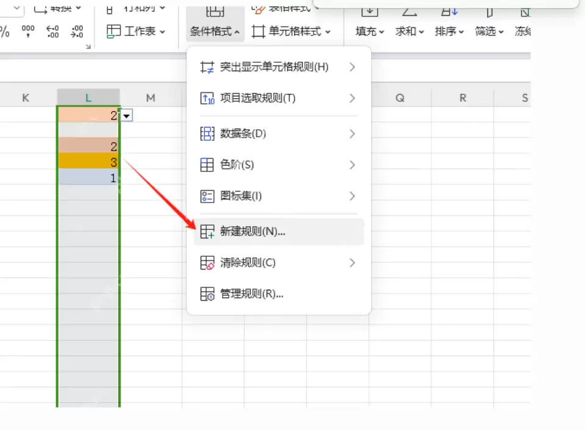Click the Icon Sets icon (图标集)
This screenshot has height=430, width=585.
point(207,196)
